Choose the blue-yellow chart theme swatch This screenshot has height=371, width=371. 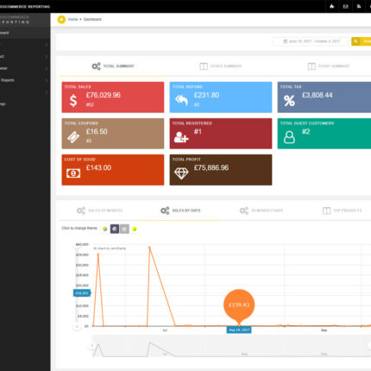point(105,229)
